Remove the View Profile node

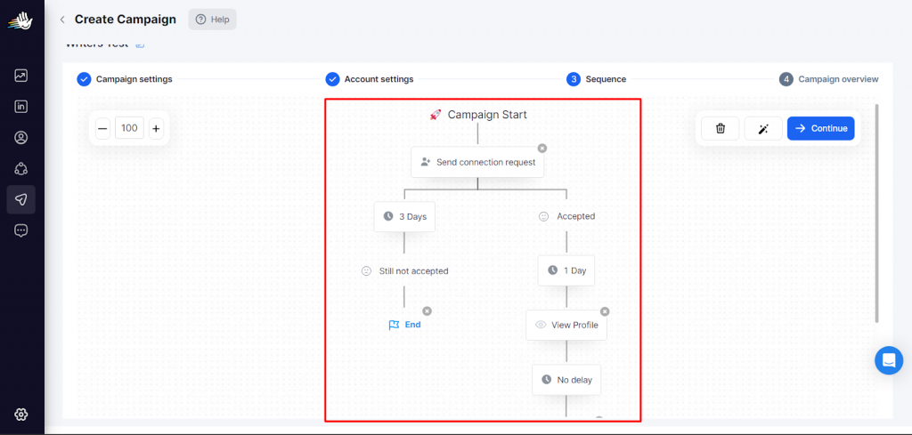pos(605,311)
